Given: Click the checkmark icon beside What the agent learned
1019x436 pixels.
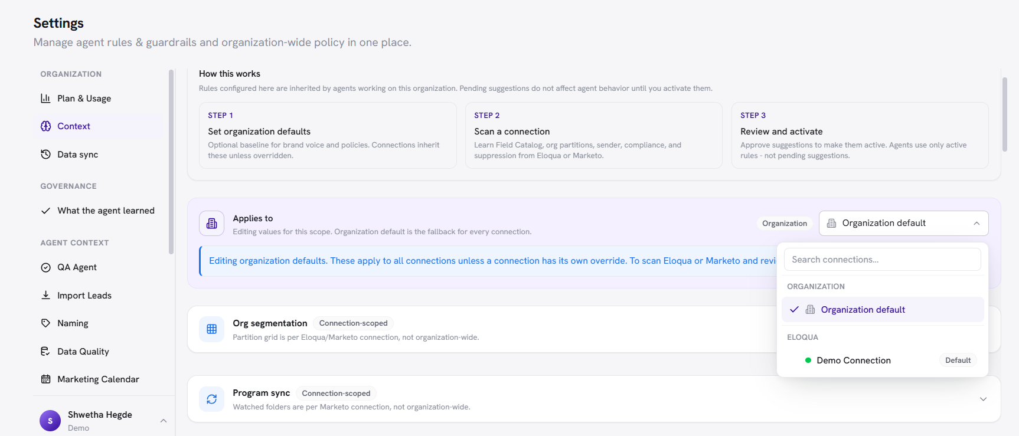Looking at the screenshot, I should coord(45,211).
